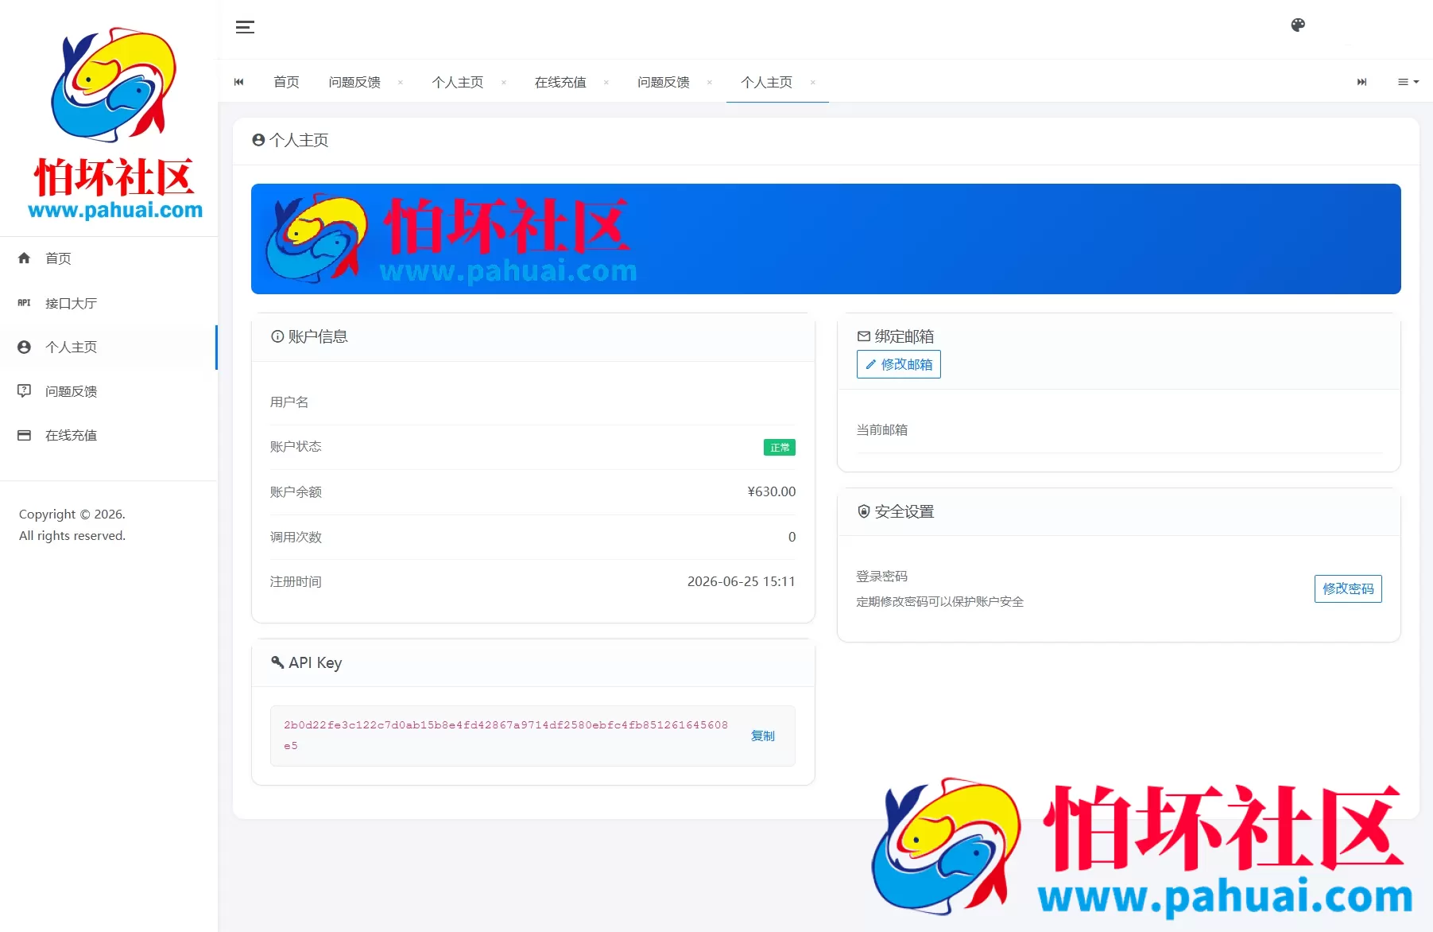Switch to the second 问题反馈 tab

click(664, 82)
